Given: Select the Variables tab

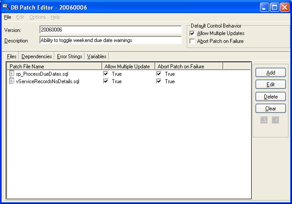Looking at the screenshot, I should tap(96, 56).
